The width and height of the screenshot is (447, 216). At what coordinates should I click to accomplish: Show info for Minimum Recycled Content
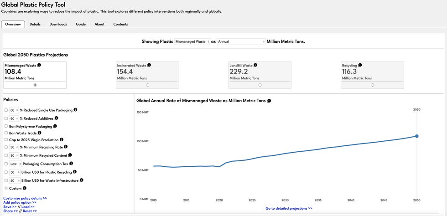(x=70, y=155)
